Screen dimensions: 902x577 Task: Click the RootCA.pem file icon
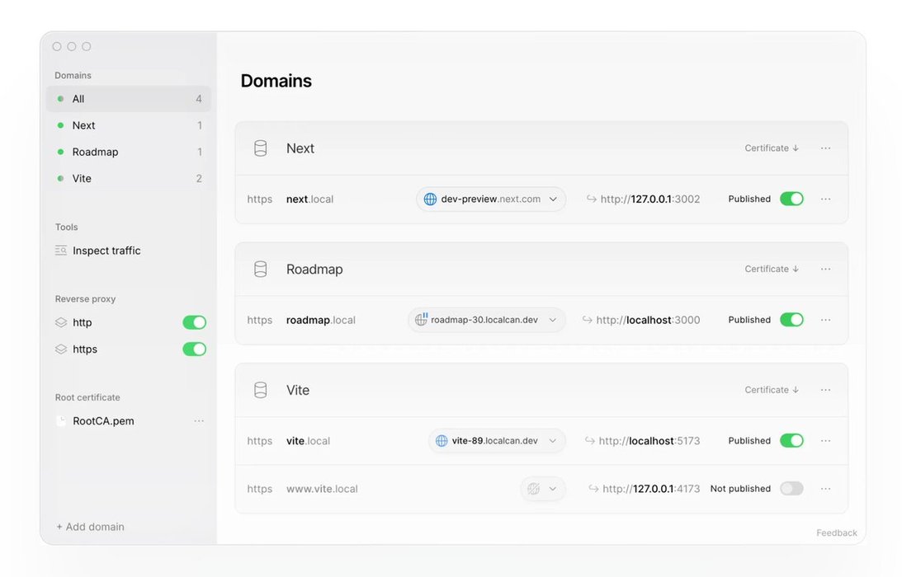point(60,421)
